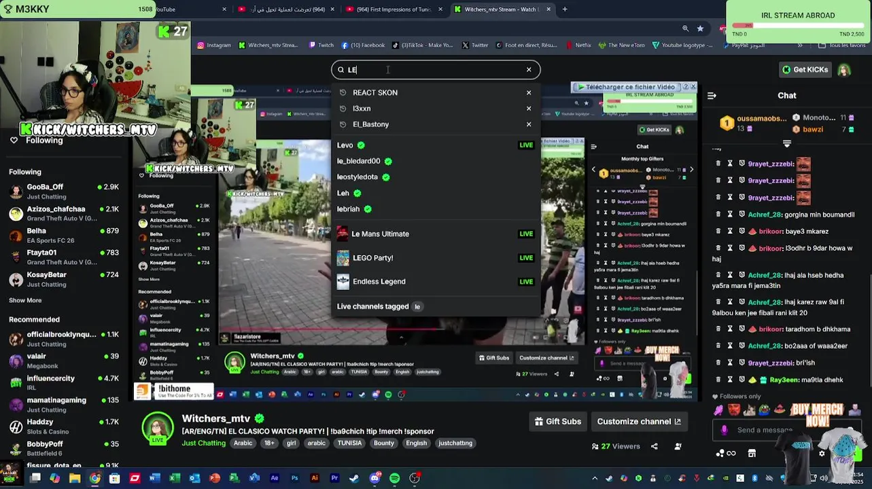Open Spotify from the taskbar
Viewport: 872px width, 489px height.
[x=395, y=478]
